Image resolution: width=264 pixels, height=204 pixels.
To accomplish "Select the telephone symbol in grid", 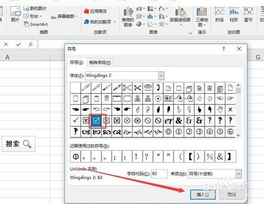I will click(x=148, y=88).
